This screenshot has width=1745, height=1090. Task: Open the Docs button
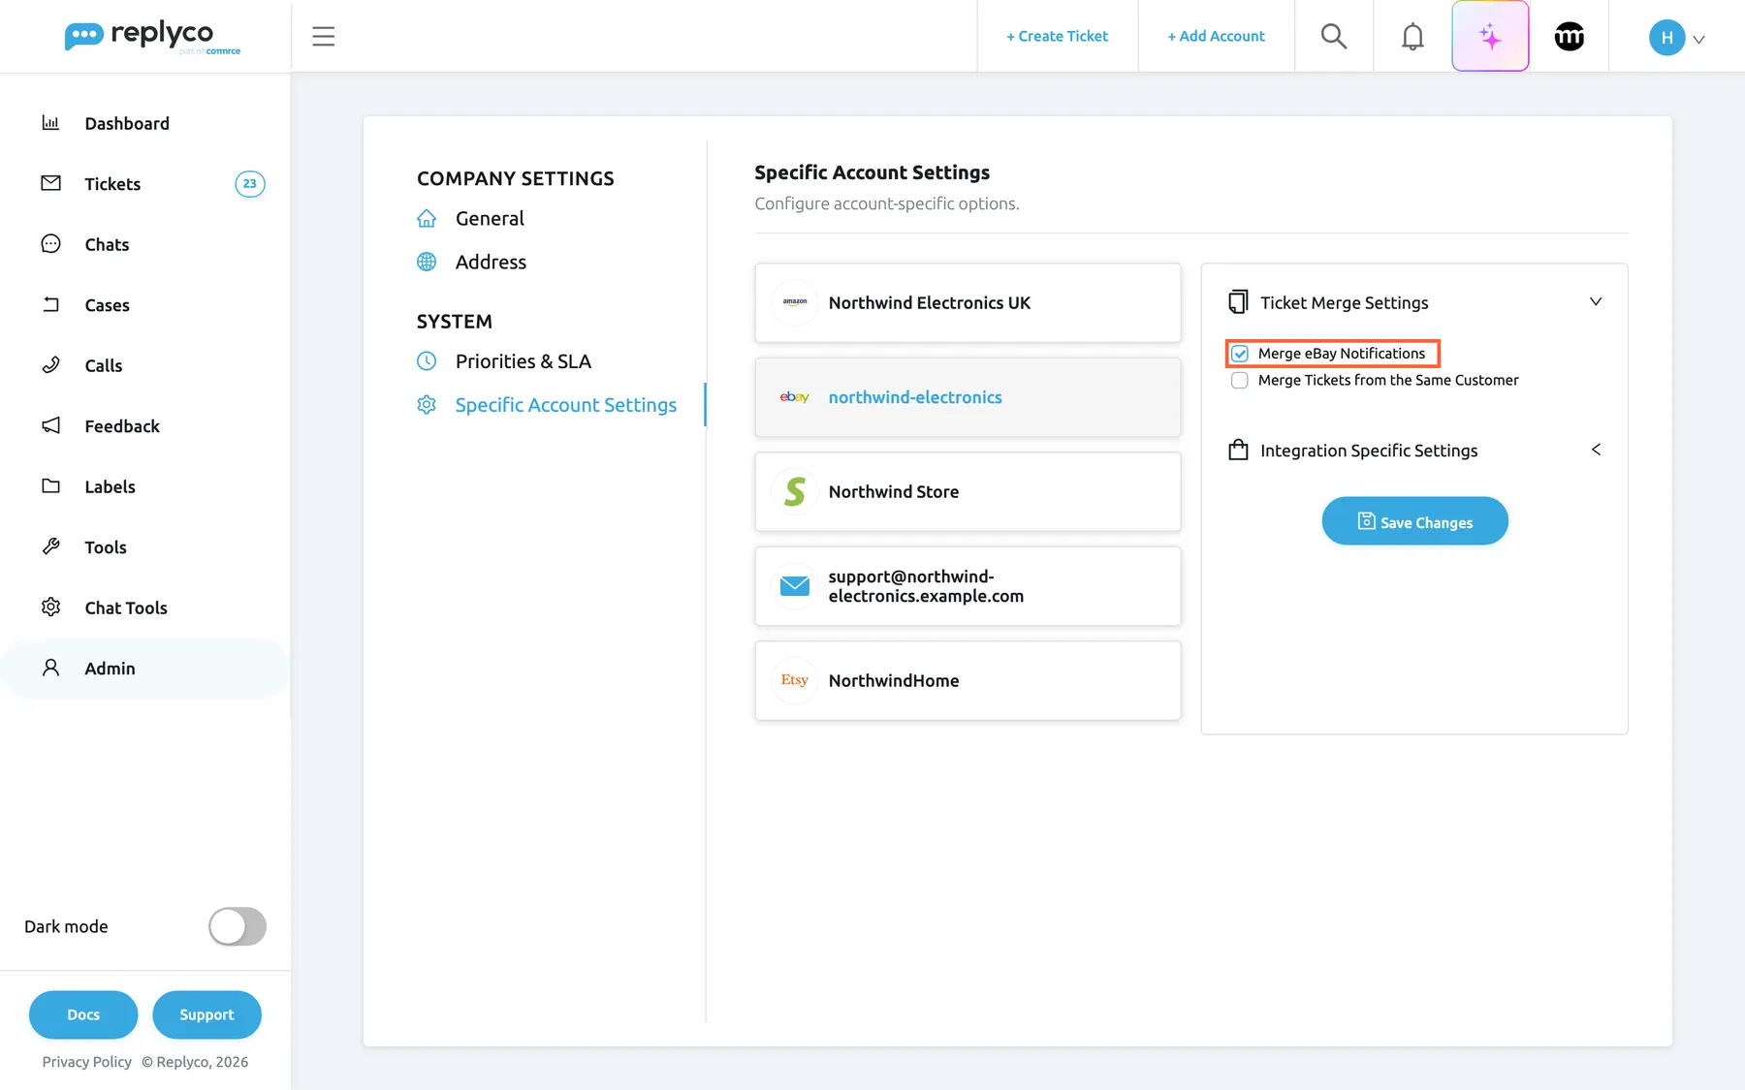coord(83,1014)
